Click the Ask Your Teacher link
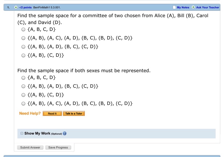 point(208,7)
